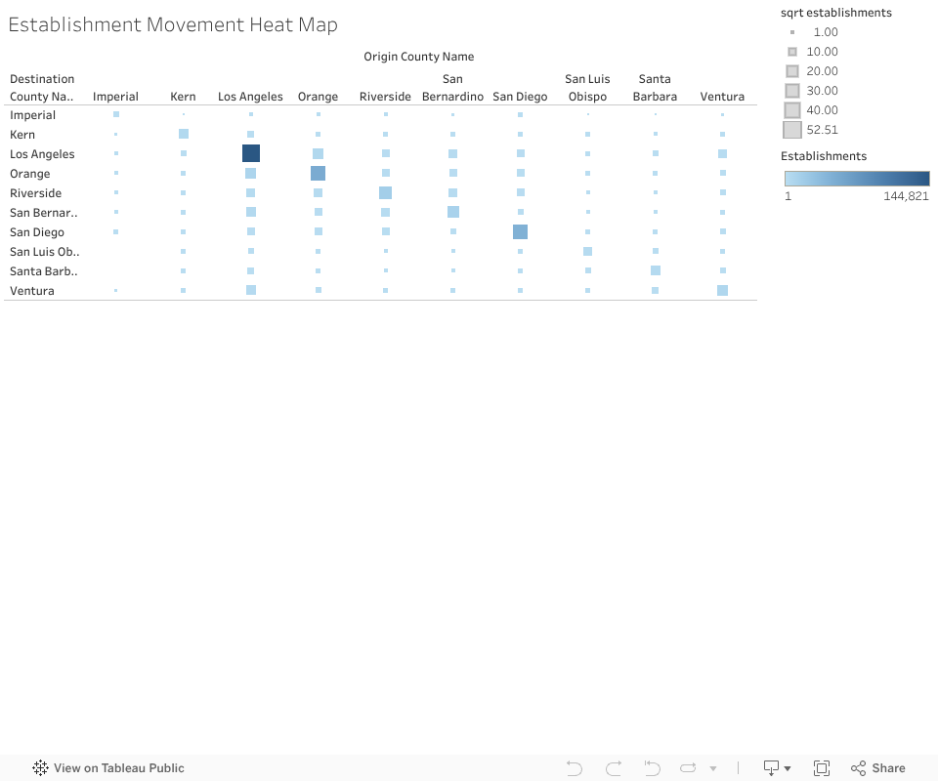Click the Kern to Kern mark
The width and height of the screenshot is (938, 781).
point(184,134)
